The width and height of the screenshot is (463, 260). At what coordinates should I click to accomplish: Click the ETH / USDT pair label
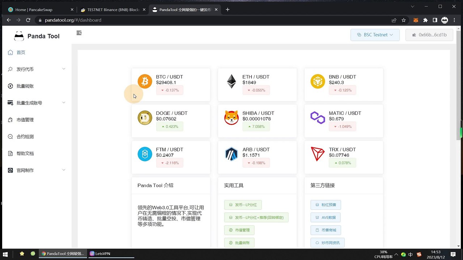pyautogui.click(x=256, y=77)
